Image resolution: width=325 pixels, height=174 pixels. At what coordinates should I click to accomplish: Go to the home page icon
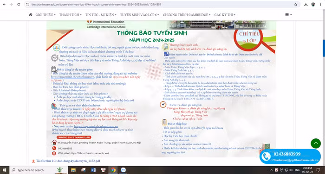coord(31,15)
